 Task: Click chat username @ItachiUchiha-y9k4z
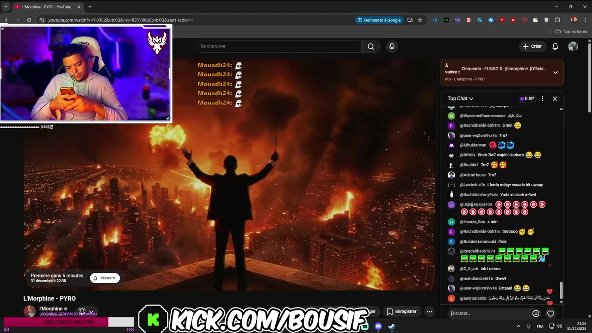(x=479, y=195)
